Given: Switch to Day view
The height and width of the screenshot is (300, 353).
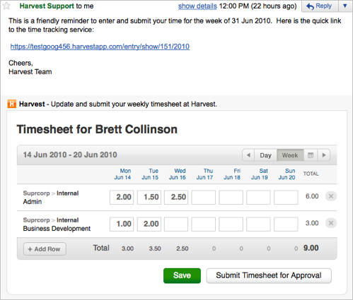Looking at the screenshot, I should click(x=265, y=155).
